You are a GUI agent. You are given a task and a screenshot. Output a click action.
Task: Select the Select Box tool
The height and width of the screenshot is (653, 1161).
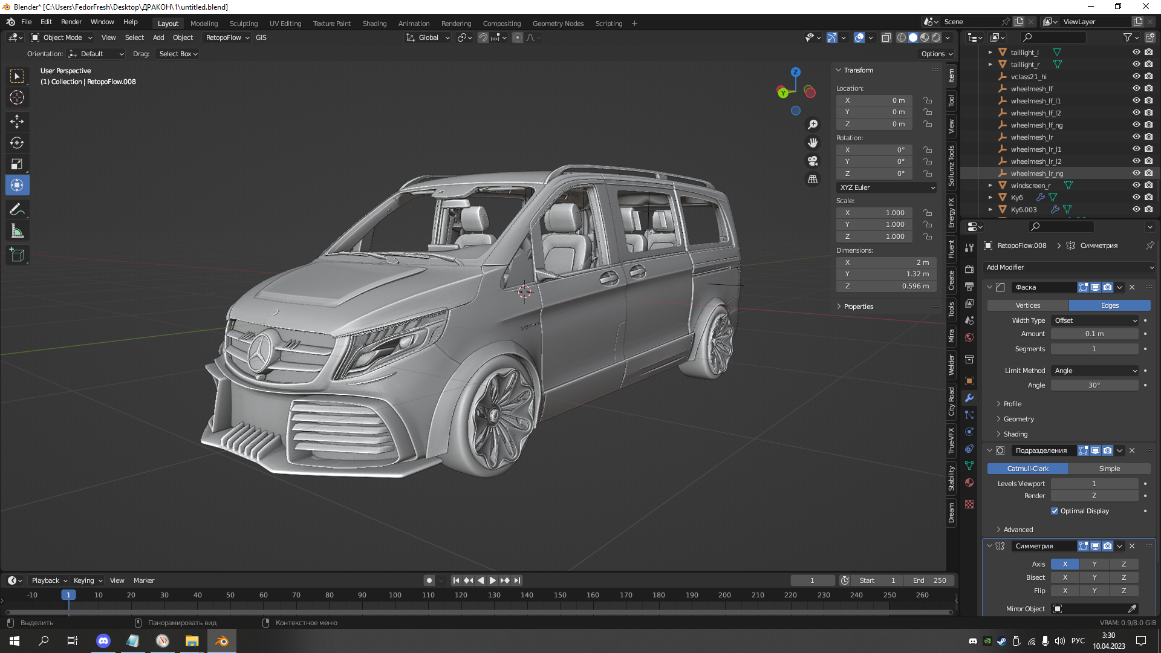tap(17, 76)
